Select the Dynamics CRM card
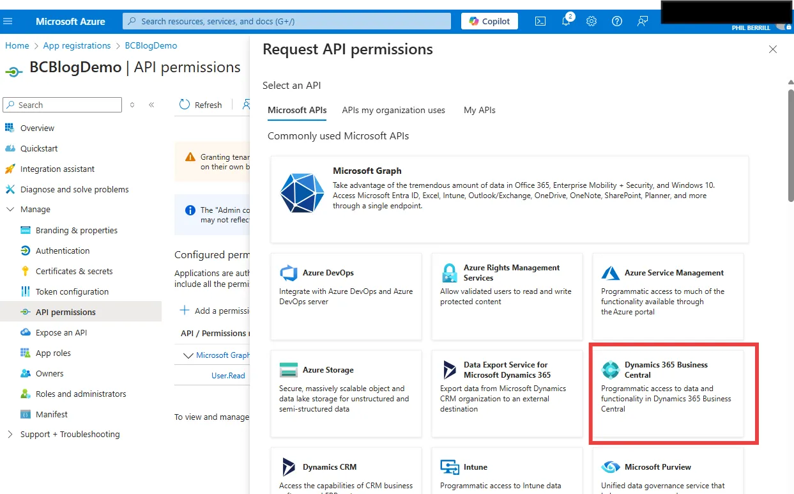Image resolution: width=794 pixels, height=494 pixels. click(x=346, y=470)
